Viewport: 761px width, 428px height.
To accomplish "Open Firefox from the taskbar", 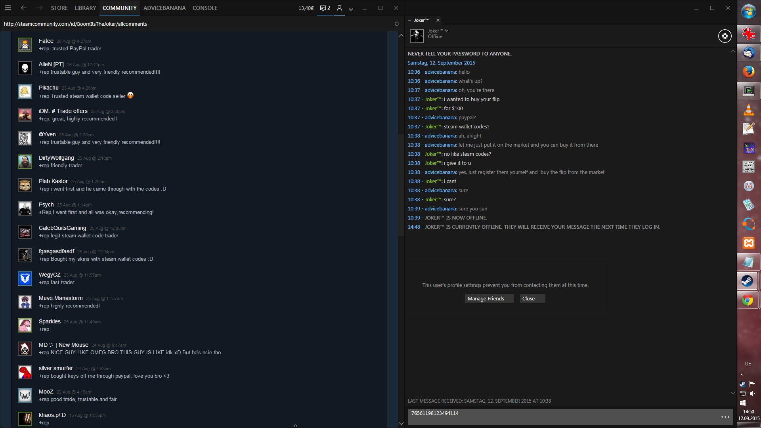I will (748, 72).
